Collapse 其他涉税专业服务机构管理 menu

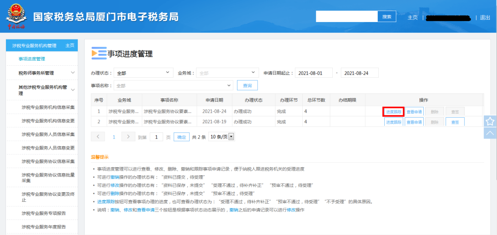tap(42, 90)
